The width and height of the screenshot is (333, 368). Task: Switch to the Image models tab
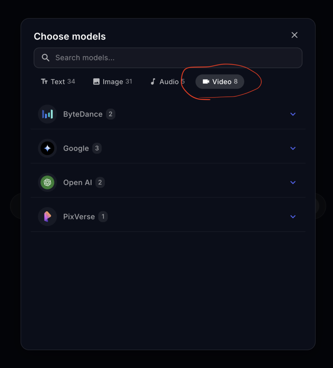pyautogui.click(x=113, y=82)
